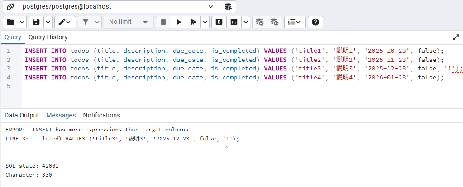Click the Stop query square button

click(x=163, y=22)
